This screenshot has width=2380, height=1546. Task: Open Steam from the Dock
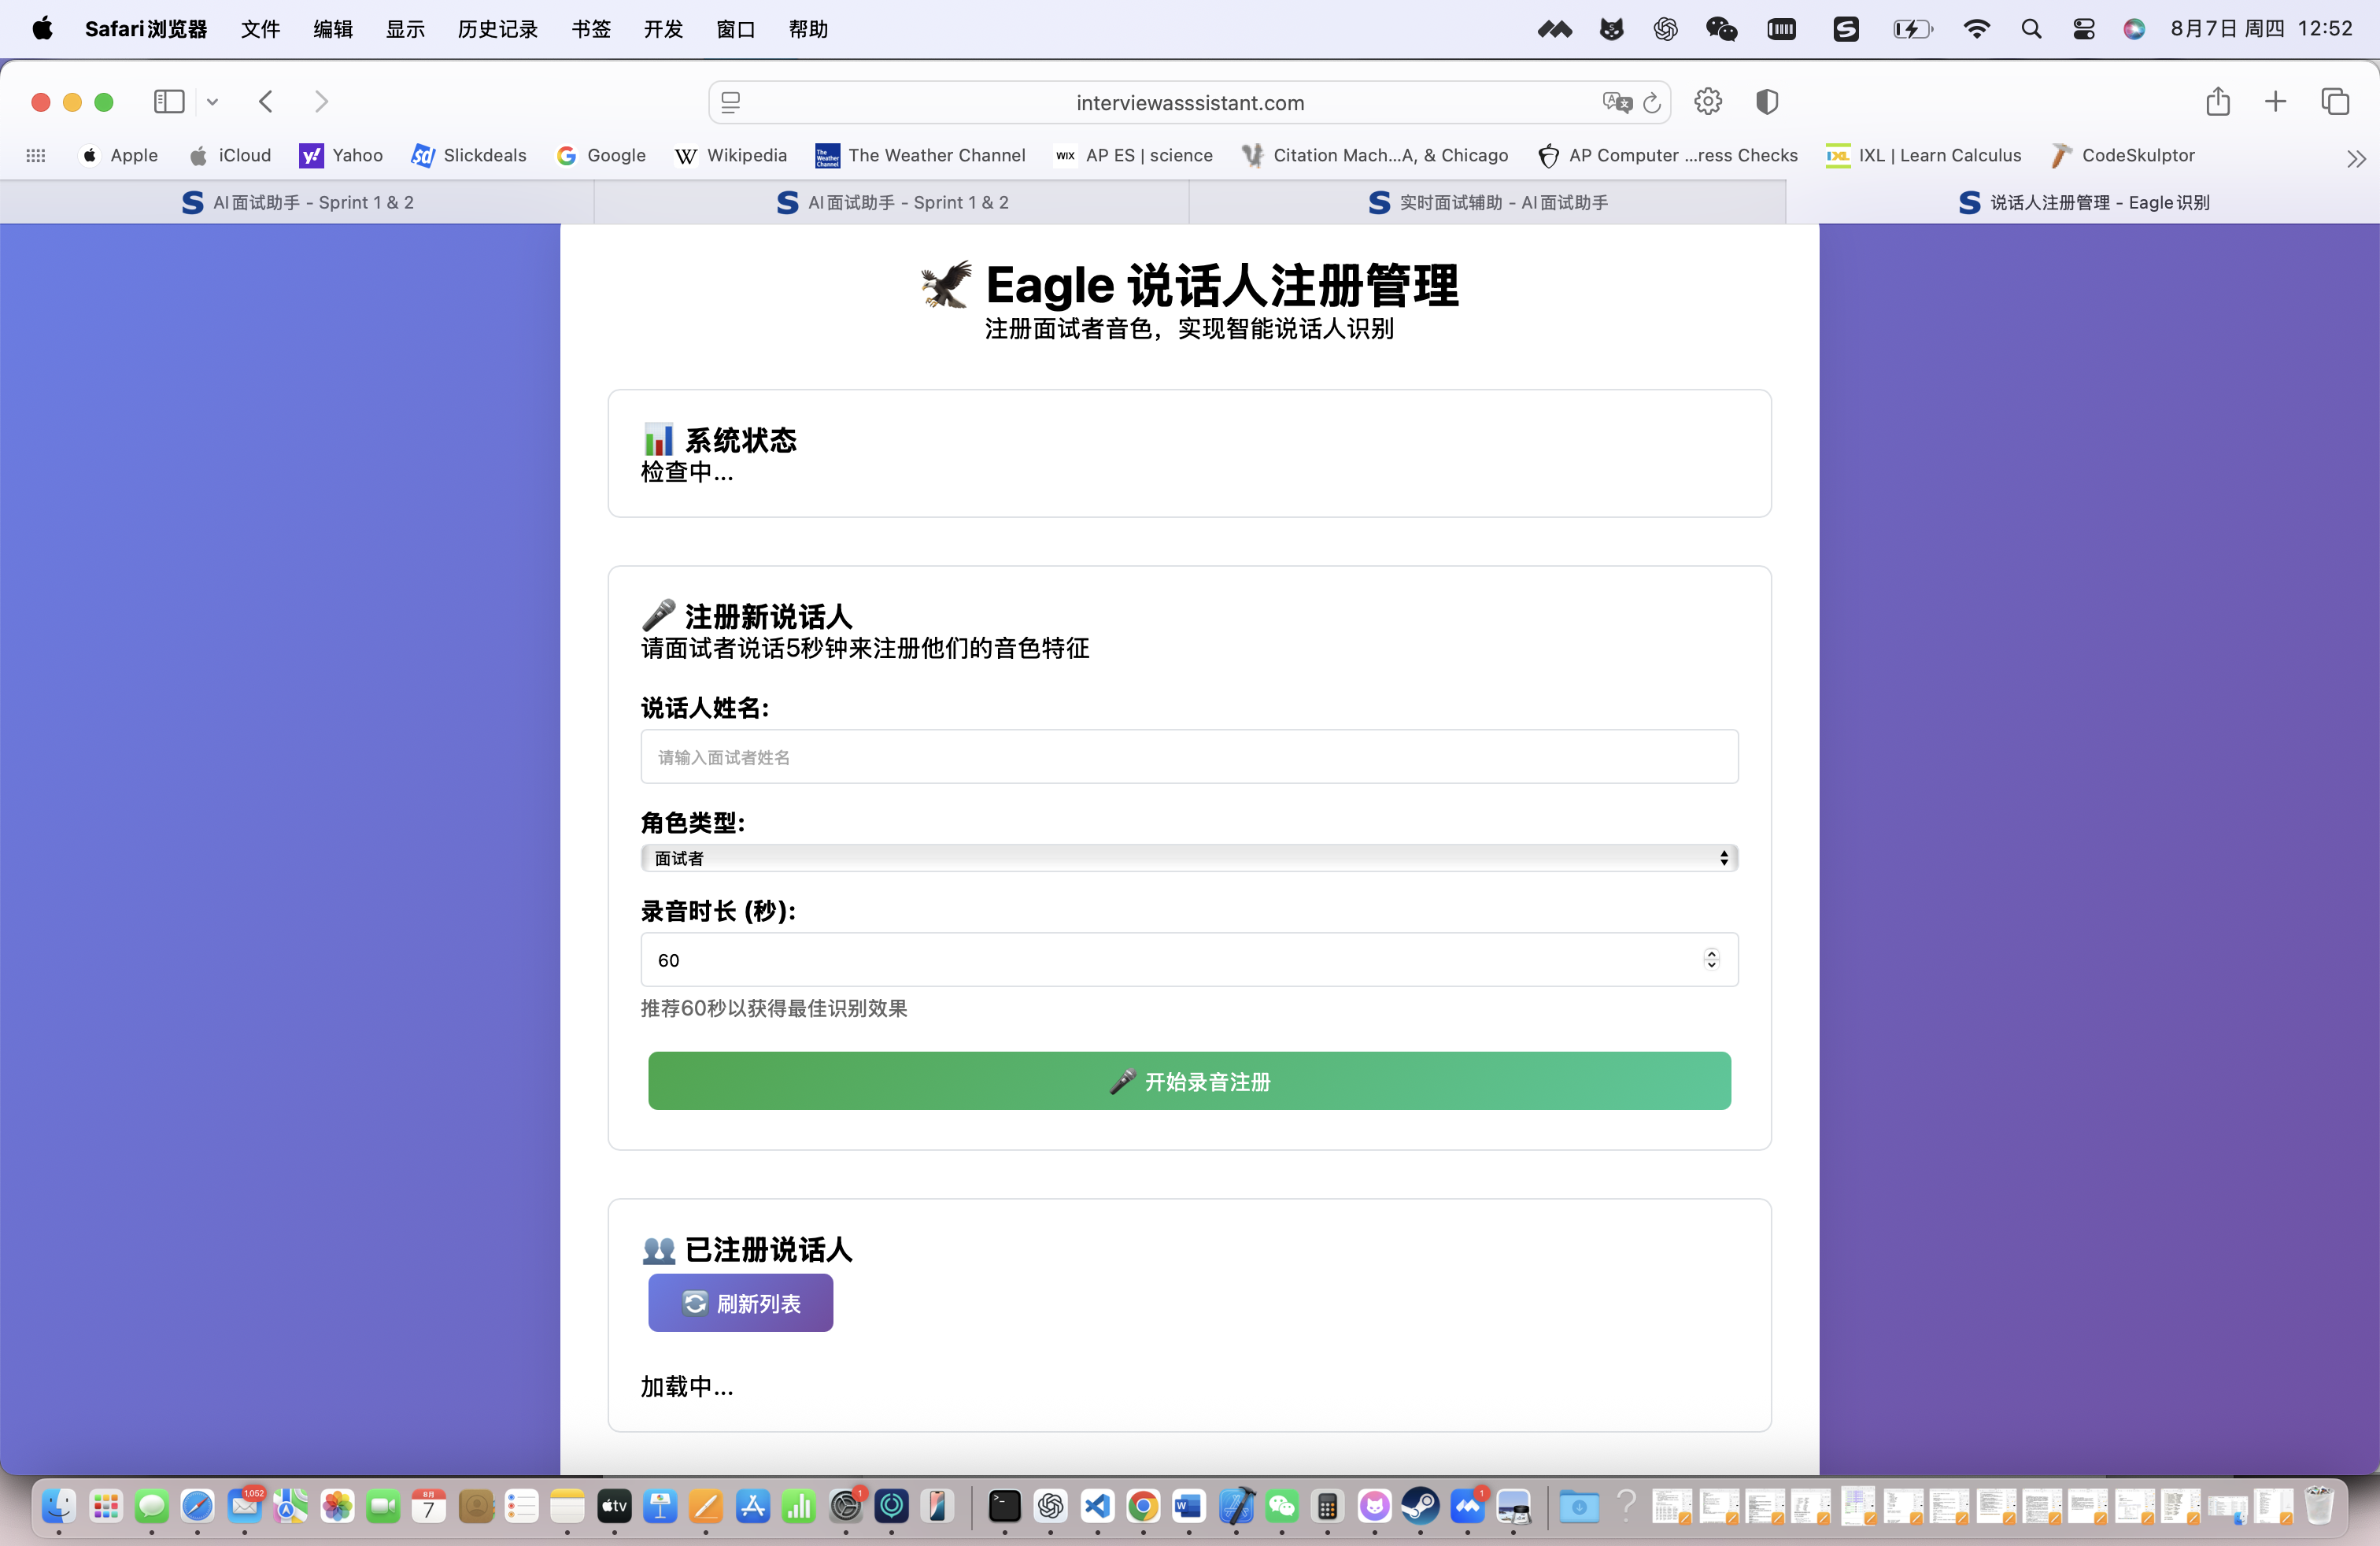tap(1420, 1506)
